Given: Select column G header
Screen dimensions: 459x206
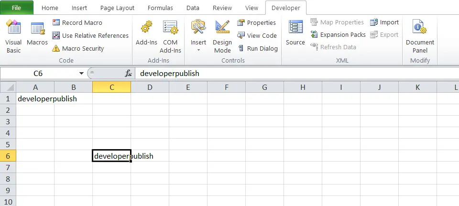Looking at the screenshot, I should coord(264,87).
